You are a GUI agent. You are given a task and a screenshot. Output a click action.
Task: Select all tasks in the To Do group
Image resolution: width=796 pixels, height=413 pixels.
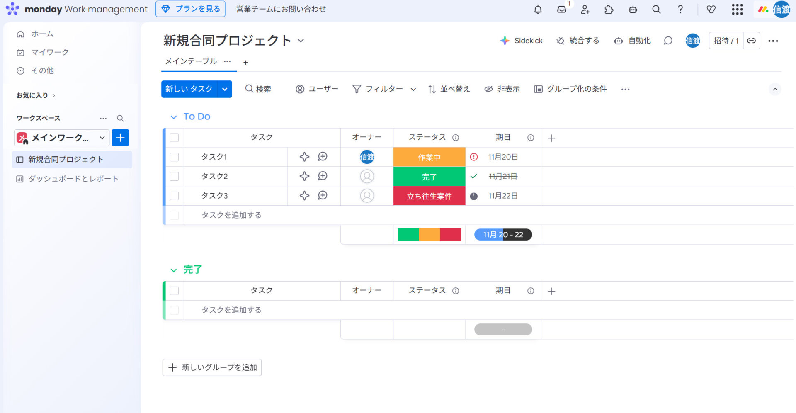click(174, 137)
